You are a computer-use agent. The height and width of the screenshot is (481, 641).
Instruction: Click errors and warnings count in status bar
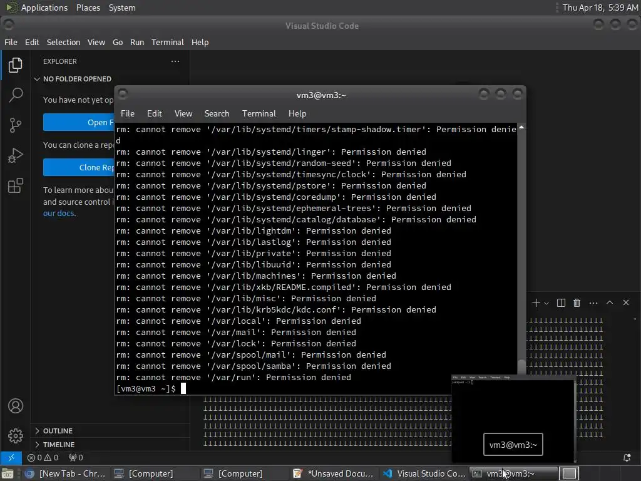tap(43, 457)
